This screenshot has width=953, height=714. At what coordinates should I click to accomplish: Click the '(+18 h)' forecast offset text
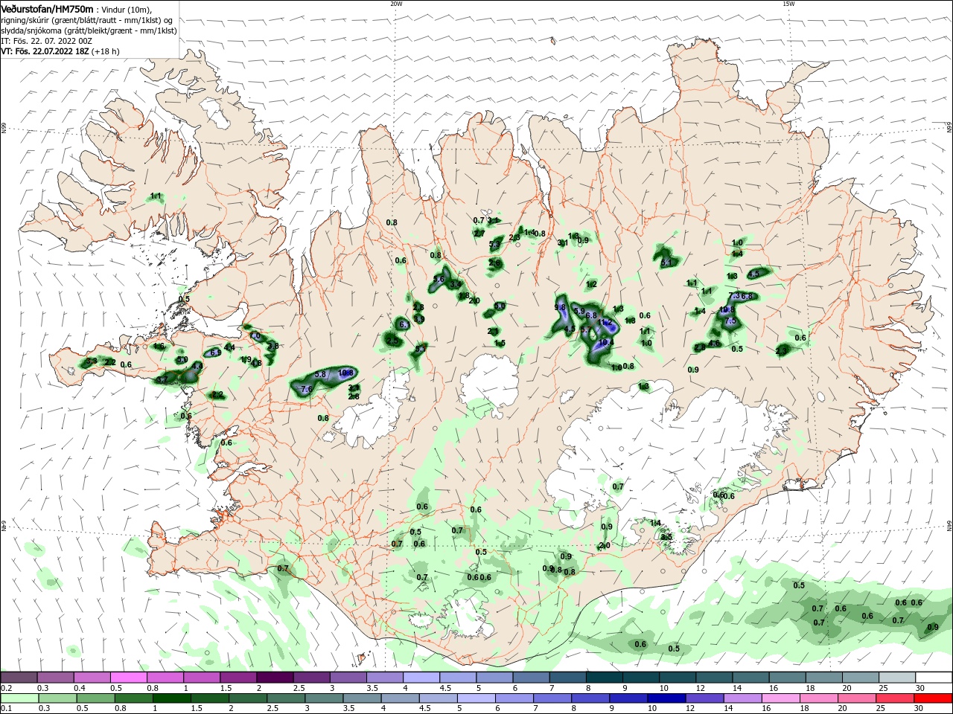(105, 51)
